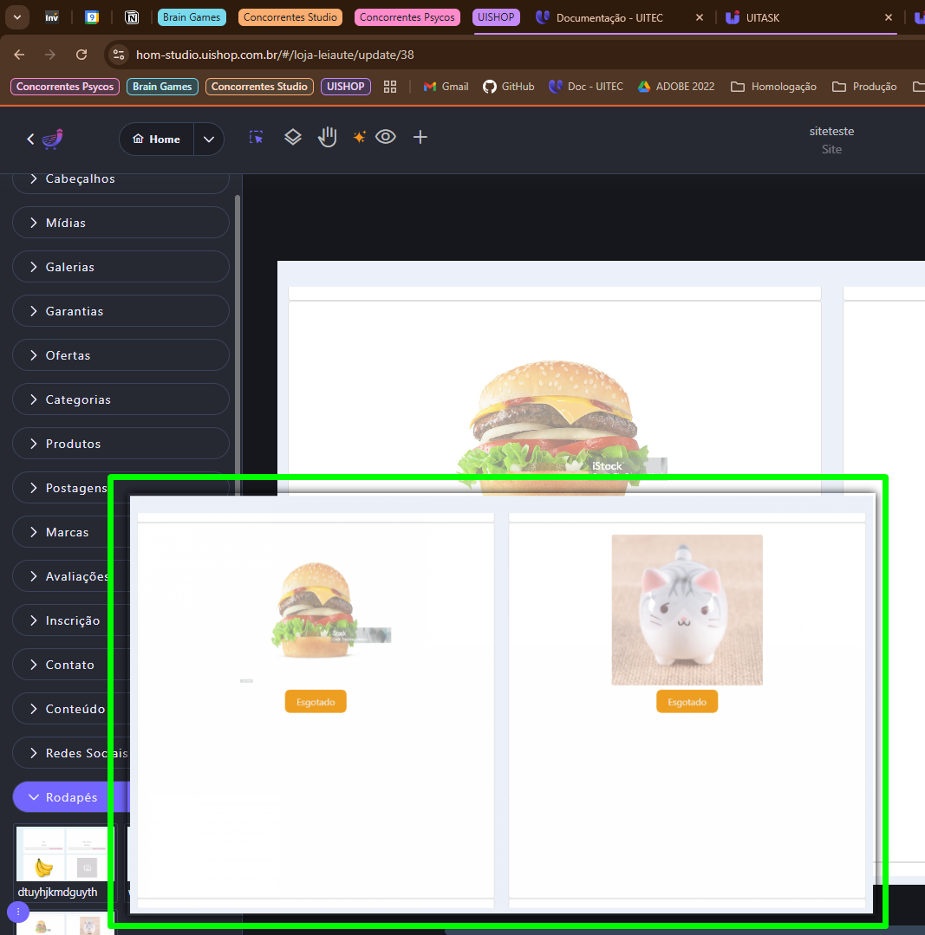This screenshot has width=925, height=935.
Task: Click the Home page button
Action: (x=157, y=140)
